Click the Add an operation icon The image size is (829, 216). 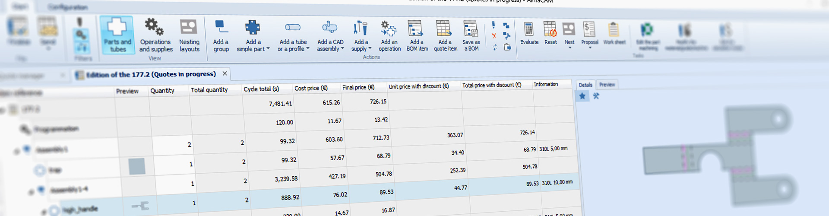click(x=389, y=29)
